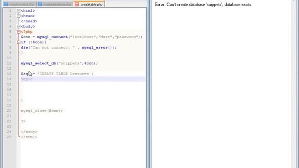
Task: Click the "snippets" string on line 11
Action: 70,63
